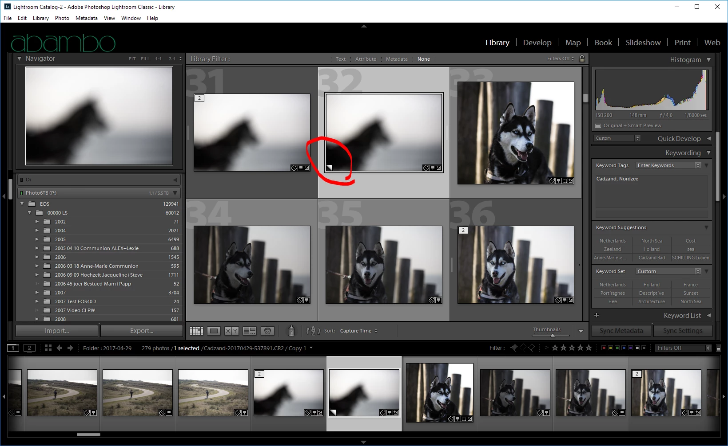Open toolbar content dropdown arrow near Thumbnails
728x446 pixels.
pyautogui.click(x=581, y=331)
